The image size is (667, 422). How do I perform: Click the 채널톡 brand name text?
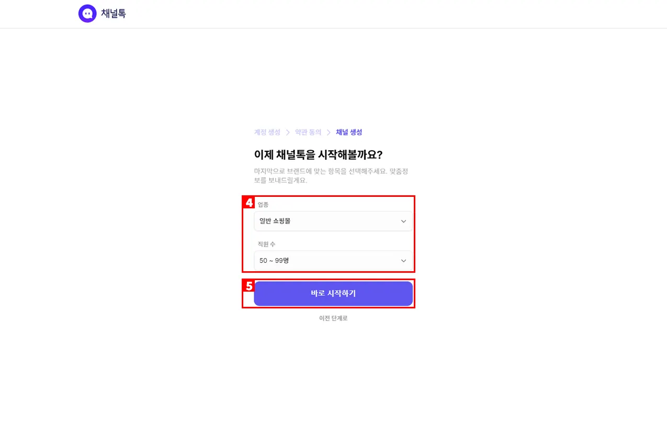click(x=114, y=14)
